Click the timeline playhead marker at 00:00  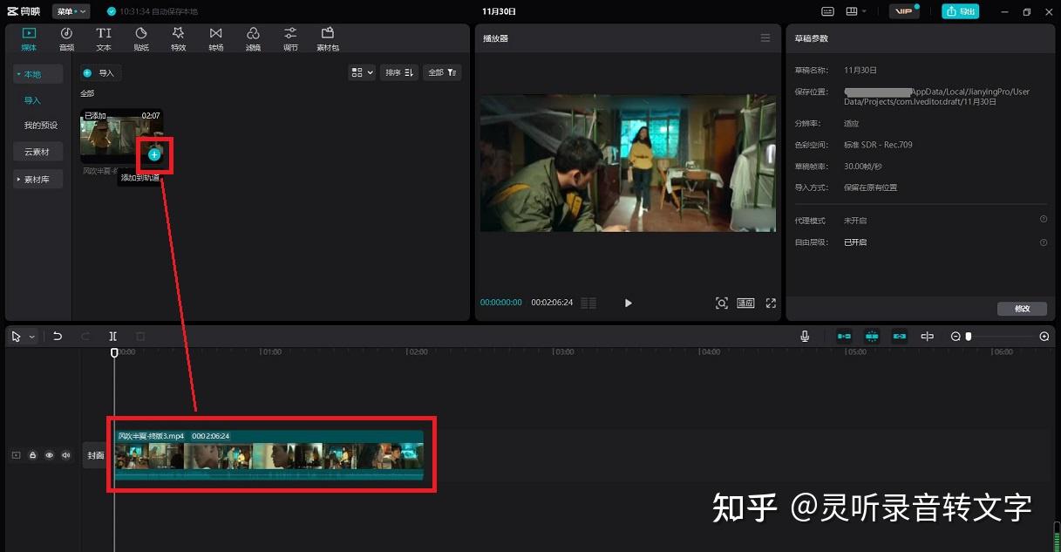(114, 352)
